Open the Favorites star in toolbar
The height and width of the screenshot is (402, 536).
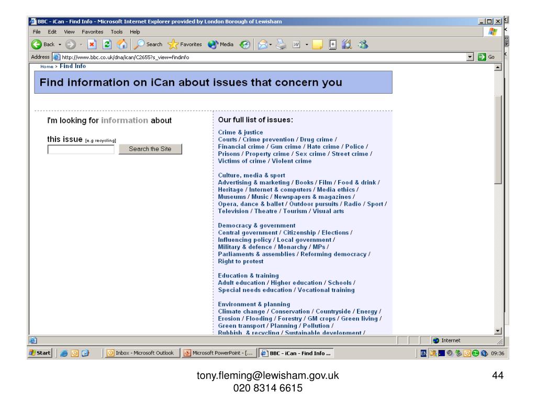point(185,44)
